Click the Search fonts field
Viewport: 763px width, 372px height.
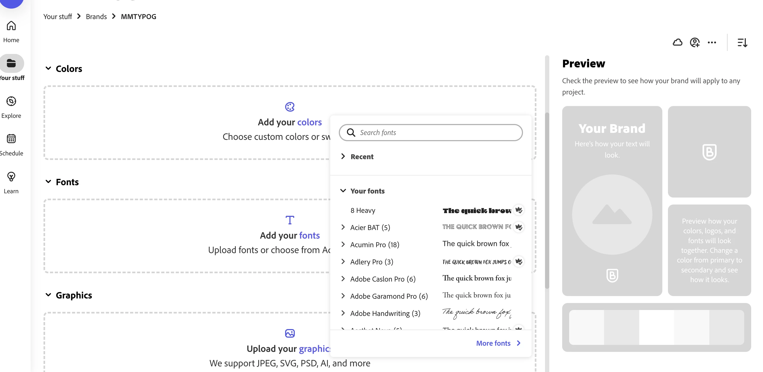pos(435,132)
